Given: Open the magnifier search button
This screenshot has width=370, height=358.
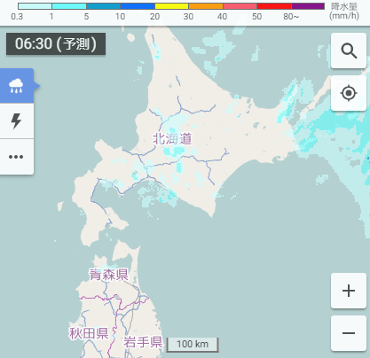Looking at the screenshot, I should [349, 51].
